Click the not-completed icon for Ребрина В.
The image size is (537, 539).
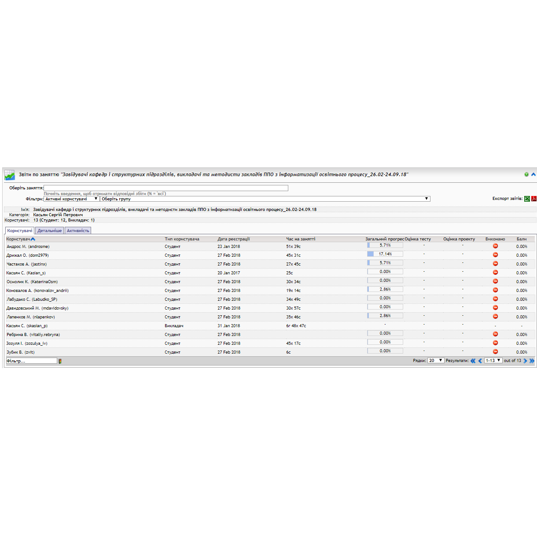(x=495, y=334)
